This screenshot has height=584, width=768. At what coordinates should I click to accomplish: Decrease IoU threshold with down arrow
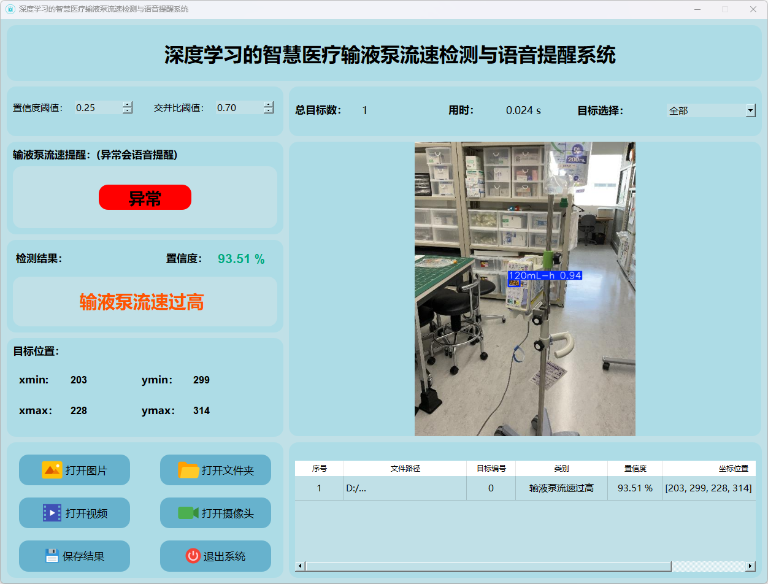[x=269, y=111]
